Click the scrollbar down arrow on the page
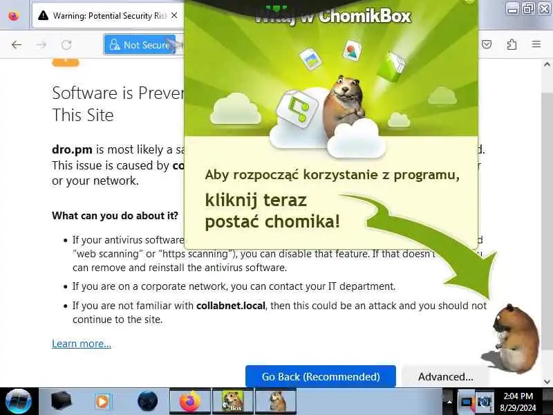This screenshot has height=415, width=553. (547, 382)
